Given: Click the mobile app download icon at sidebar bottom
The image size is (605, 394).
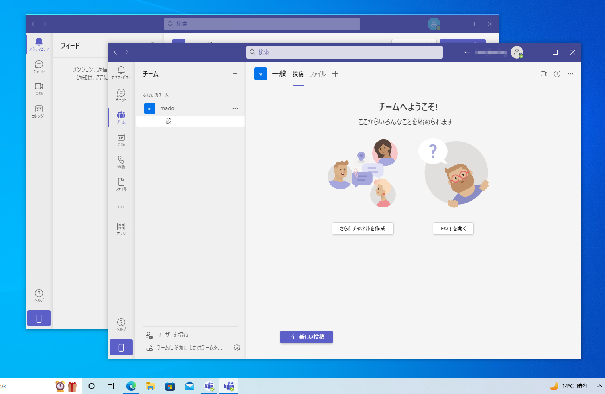Looking at the screenshot, I should pyautogui.click(x=121, y=347).
